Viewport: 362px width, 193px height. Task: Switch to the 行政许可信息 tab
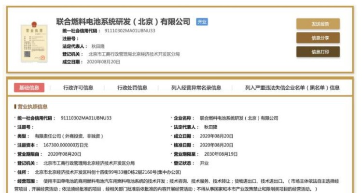click(x=78, y=88)
